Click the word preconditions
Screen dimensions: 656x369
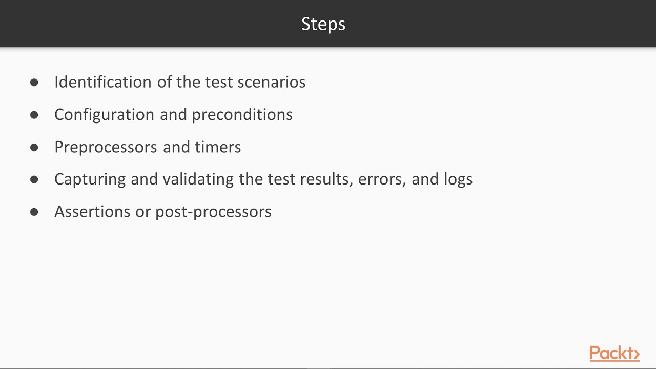242,114
